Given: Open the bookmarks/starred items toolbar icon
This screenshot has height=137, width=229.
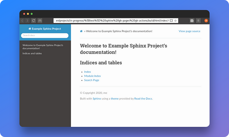Looking at the screenshot, I should 192,21.
